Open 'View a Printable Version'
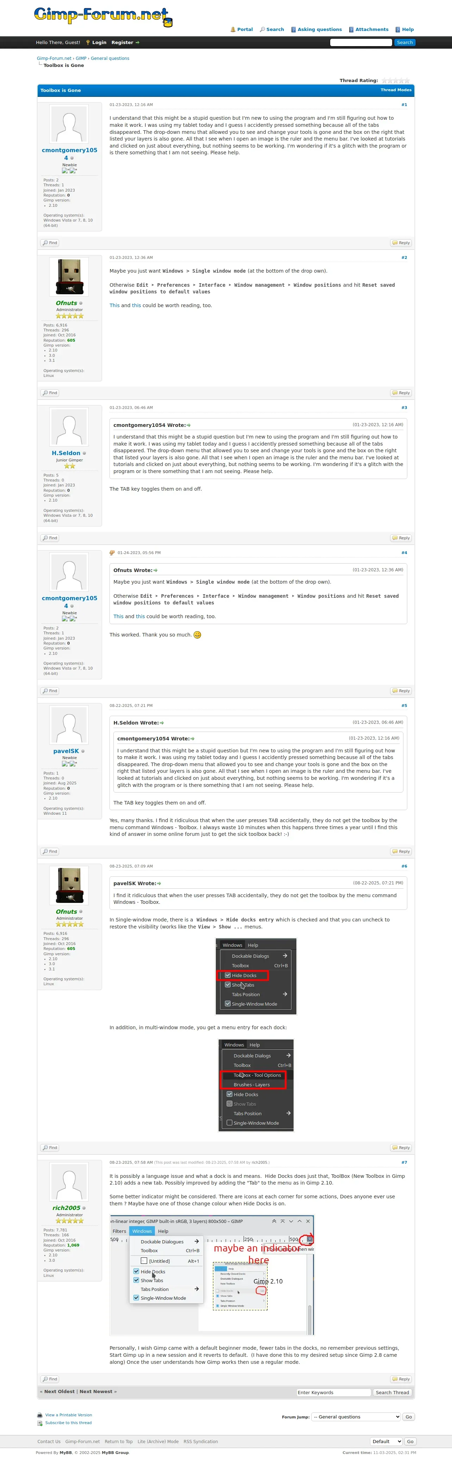452x1460 pixels. 69,1415
